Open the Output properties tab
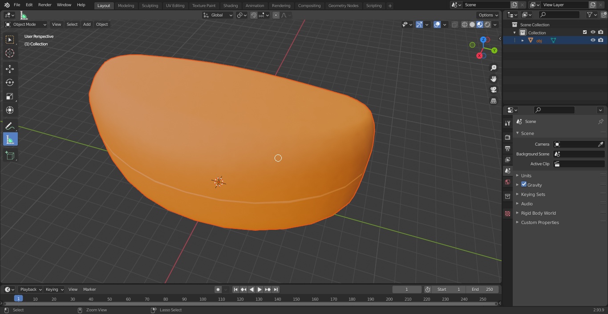The width and height of the screenshot is (608, 314). click(x=507, y=148)
